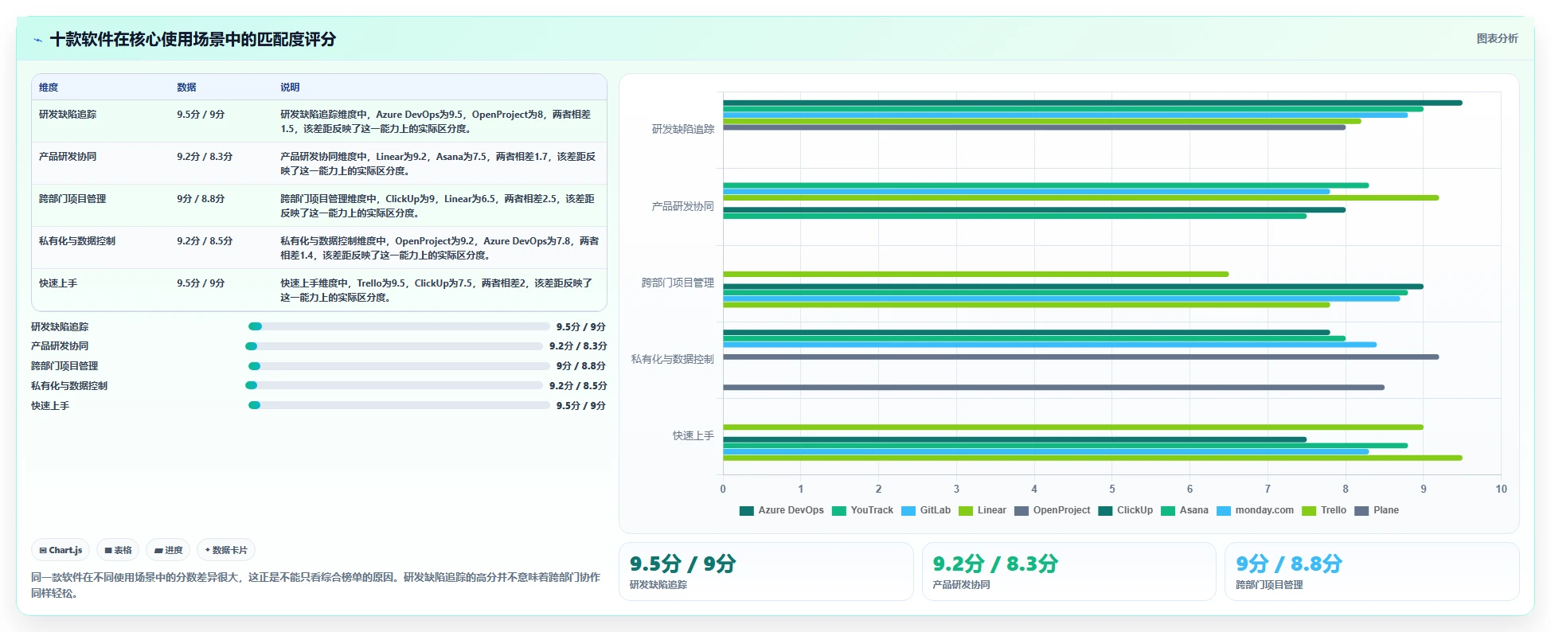Toggle Linear series in chart legend
Screen dimensions: 1551x632
(x=982, y=510)
